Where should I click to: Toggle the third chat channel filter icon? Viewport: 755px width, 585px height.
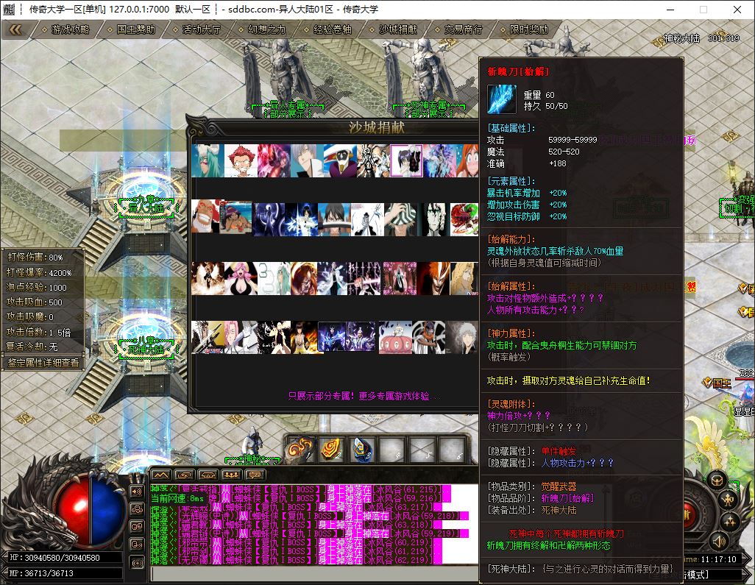click(137, 527)
